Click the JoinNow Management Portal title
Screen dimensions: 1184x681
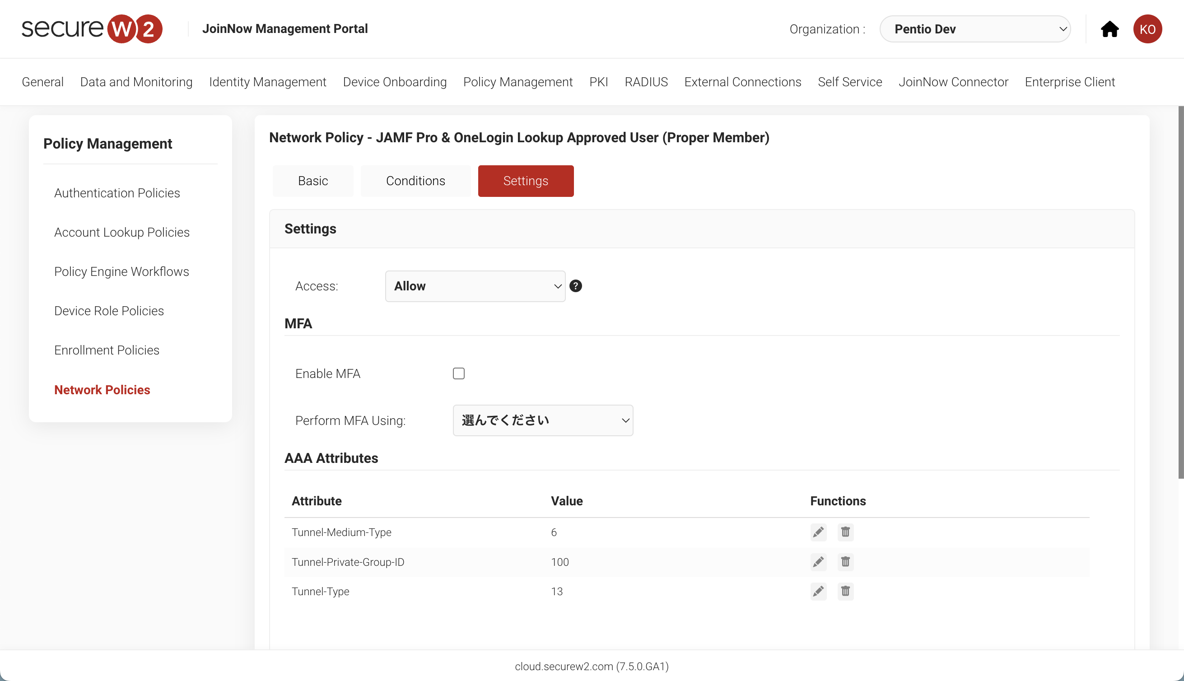pos(285,29)
